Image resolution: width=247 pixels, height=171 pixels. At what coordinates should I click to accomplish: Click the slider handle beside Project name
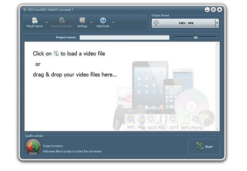(x=196, y=37)
